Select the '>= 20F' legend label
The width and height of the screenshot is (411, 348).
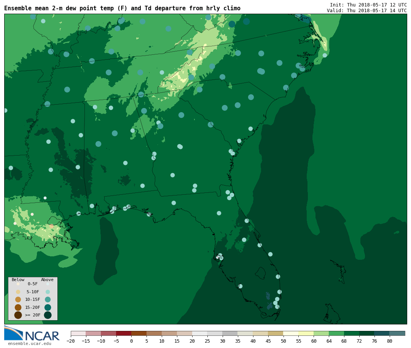click(33, 315)
